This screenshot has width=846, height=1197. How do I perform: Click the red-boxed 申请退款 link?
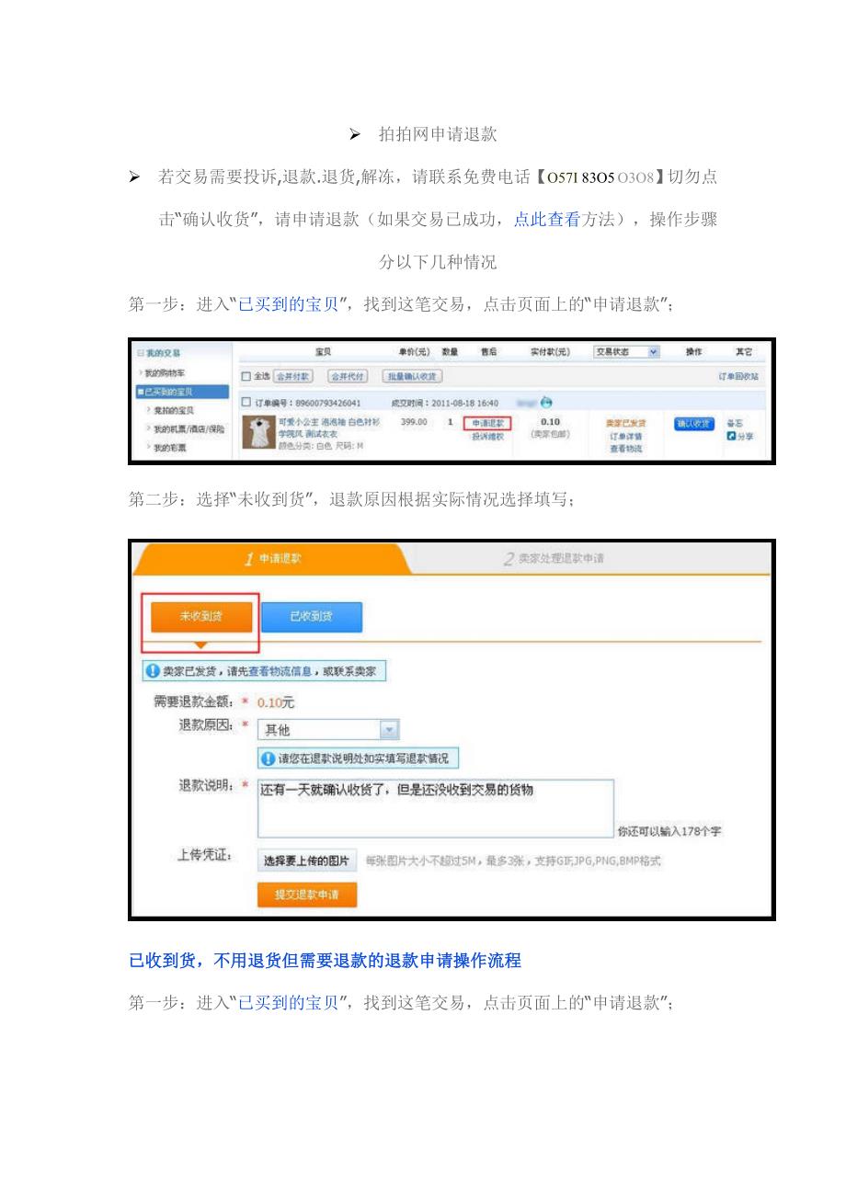pos(486,424)
